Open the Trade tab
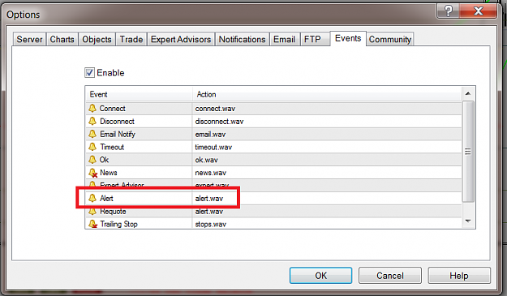 point(131,40)
